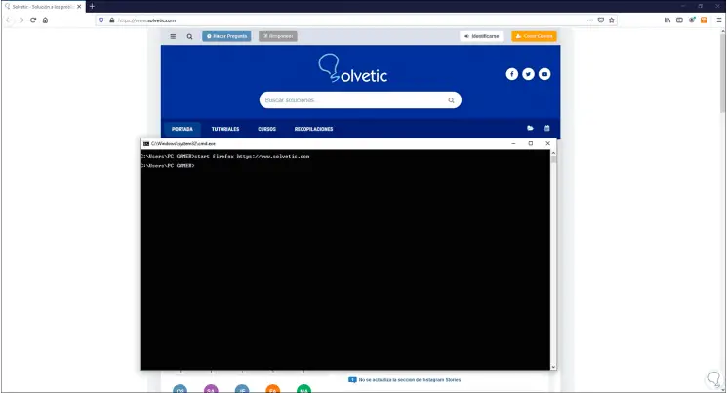Open No se actualiza Instagram Stories link
The width and height of the screenshot is (727, 393).
click(410, 380)
